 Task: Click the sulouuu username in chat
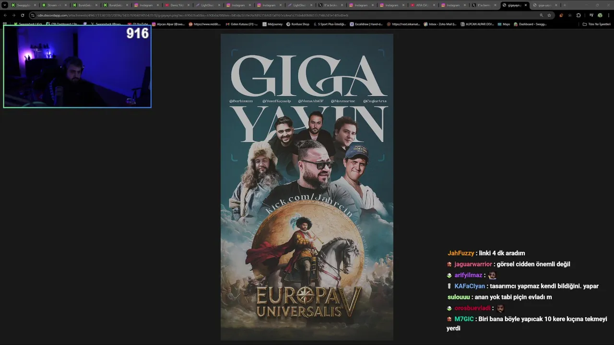(x=459, y=297)
